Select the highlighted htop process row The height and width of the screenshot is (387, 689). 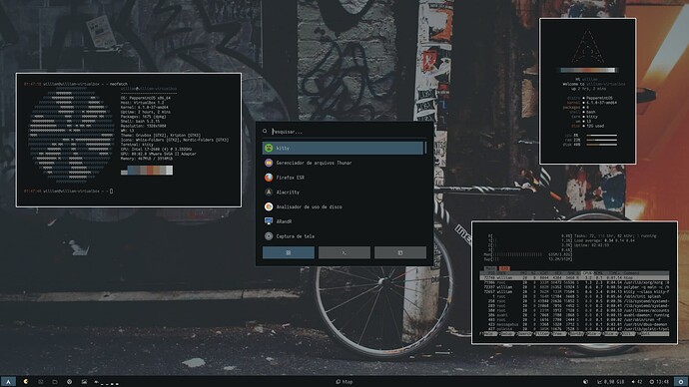(x=574, y=277)
